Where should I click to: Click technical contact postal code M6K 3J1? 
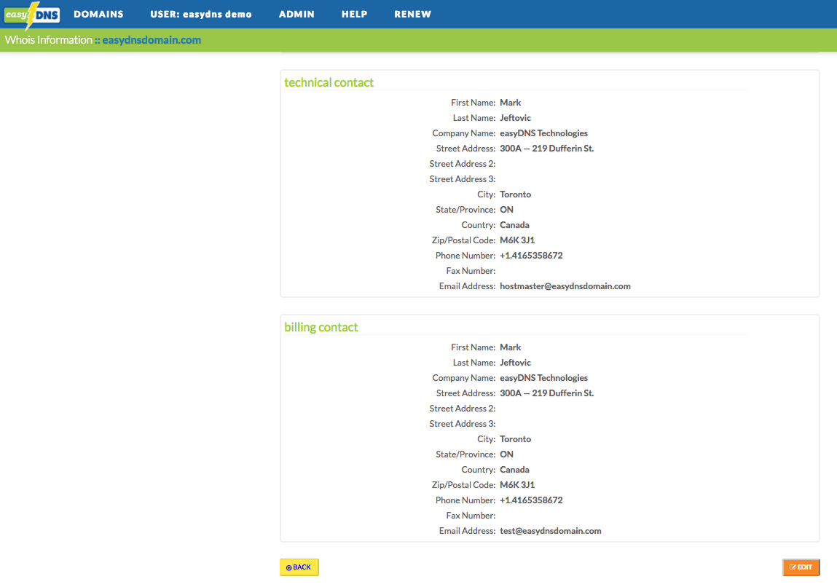pyautogui.click(x=517, y=240)
